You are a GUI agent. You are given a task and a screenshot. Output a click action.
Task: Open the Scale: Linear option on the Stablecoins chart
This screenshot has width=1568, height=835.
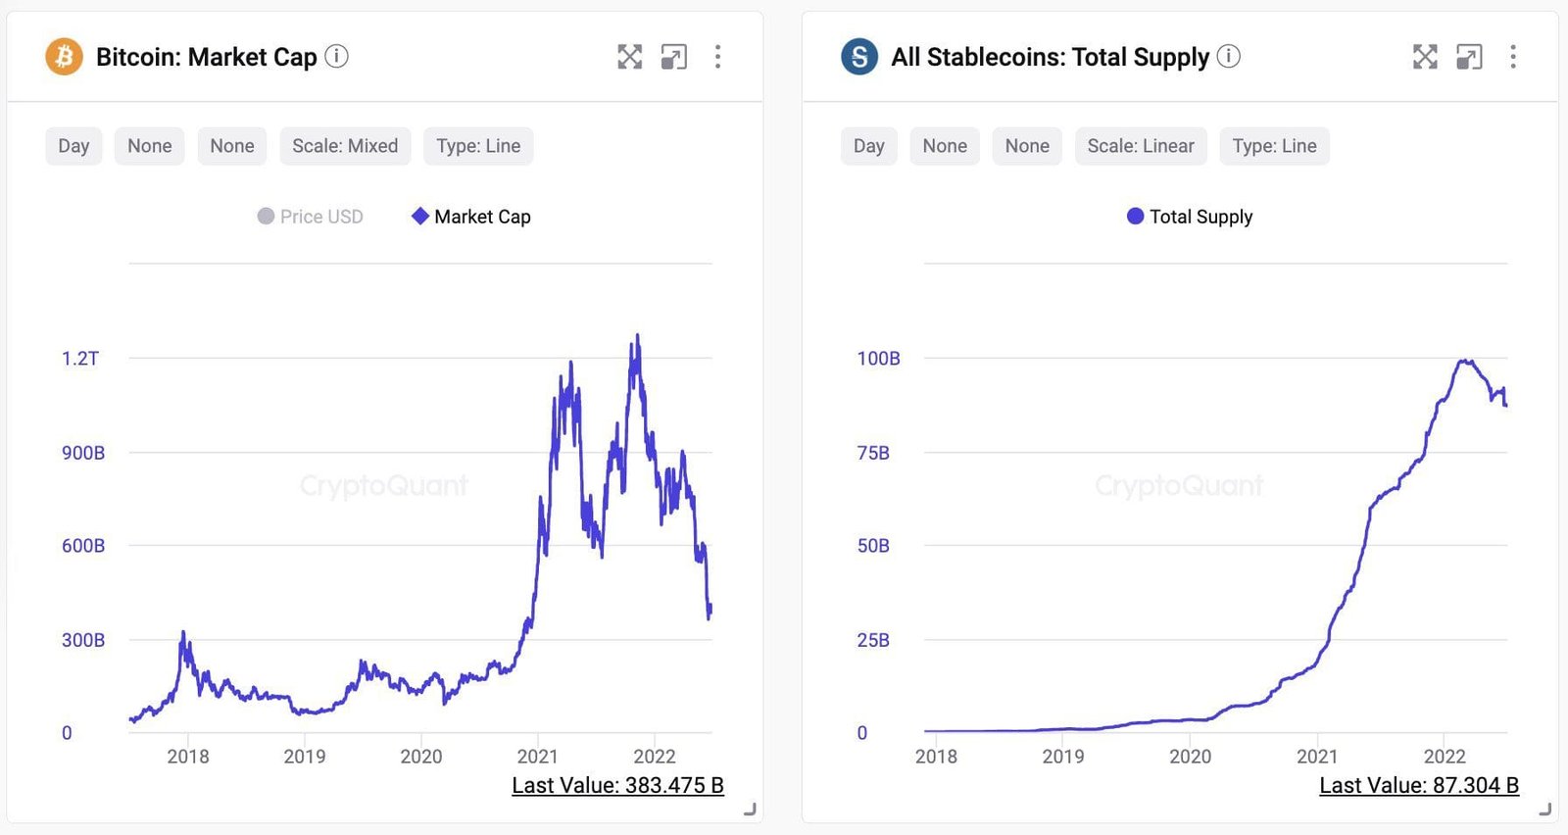tap(1141, 145)
